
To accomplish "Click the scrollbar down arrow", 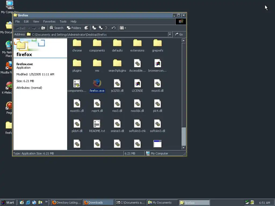I will pos(183,148).
